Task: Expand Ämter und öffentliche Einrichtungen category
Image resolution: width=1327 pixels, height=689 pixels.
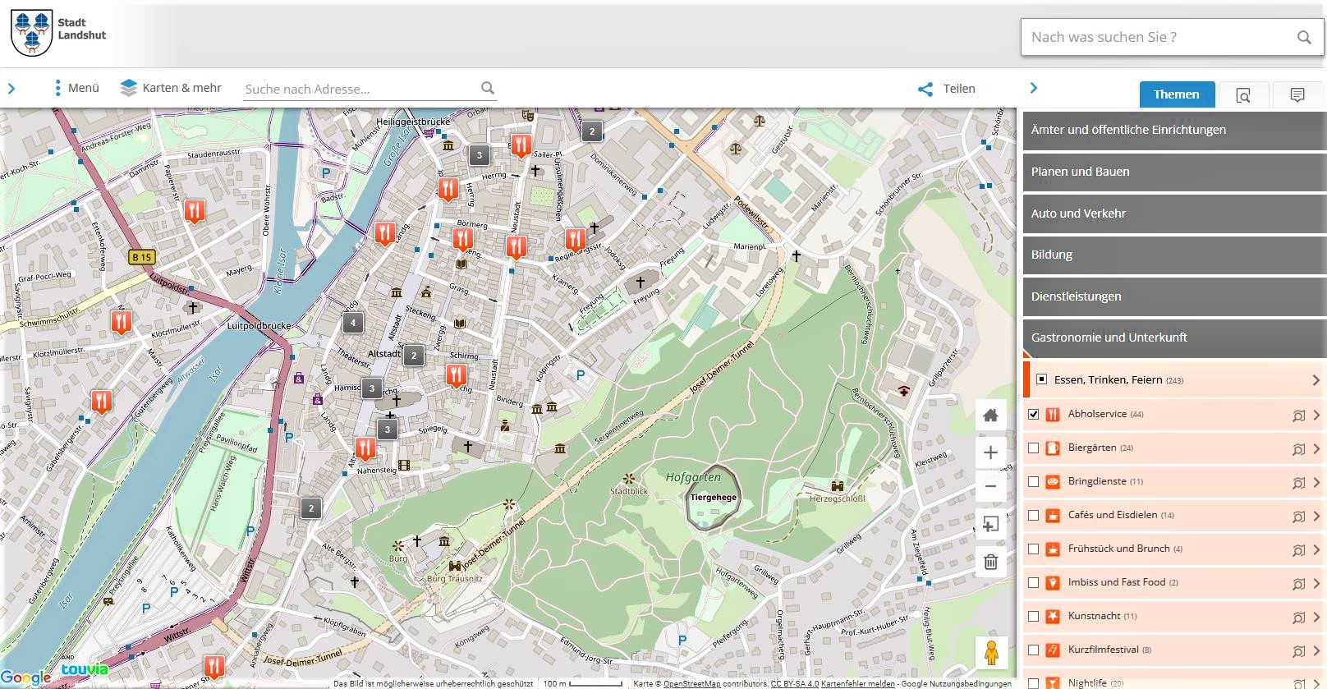Action: (x=1173, y=130)
